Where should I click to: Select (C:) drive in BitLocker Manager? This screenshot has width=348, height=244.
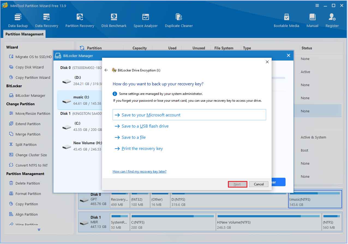coord(80,126)
